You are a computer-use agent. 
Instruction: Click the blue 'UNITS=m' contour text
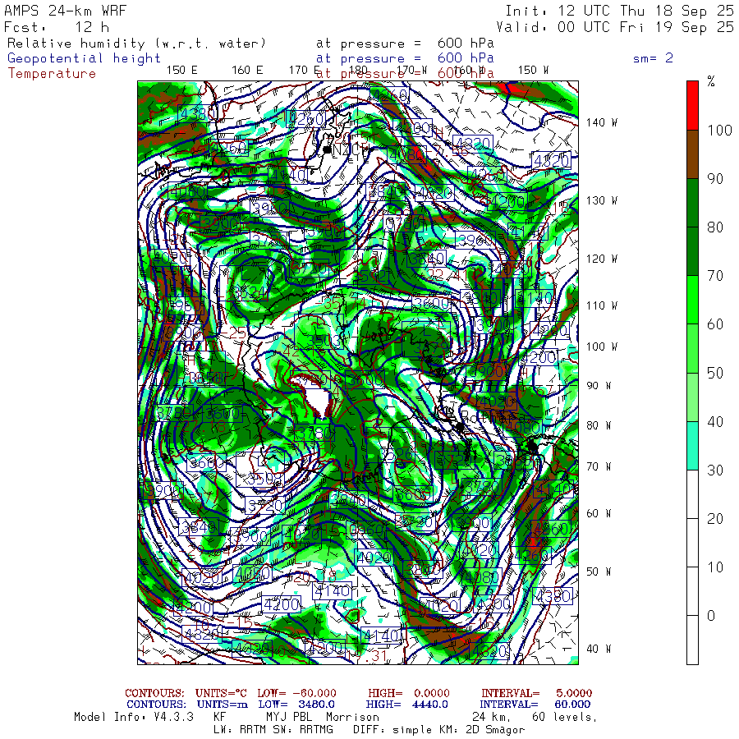click(223, 705)
